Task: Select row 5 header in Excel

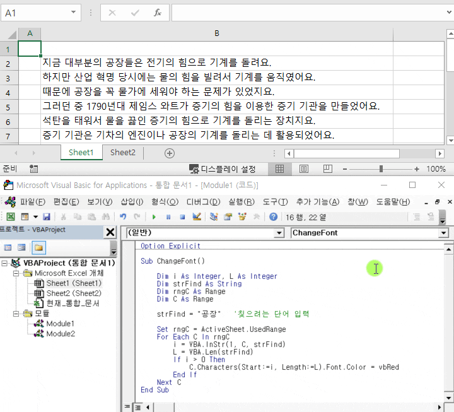Action: tap(8, 107)
